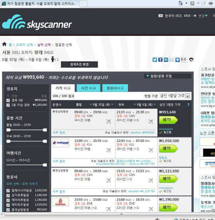
Task: Book the ₩993,640 flight with 예약
Action: [168, 120]
